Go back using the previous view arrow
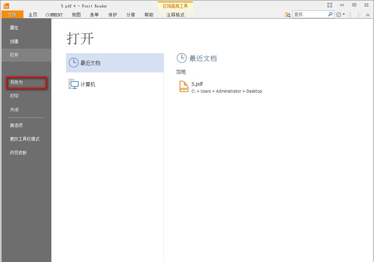374x262 pixels. click(x=350, y=14)
